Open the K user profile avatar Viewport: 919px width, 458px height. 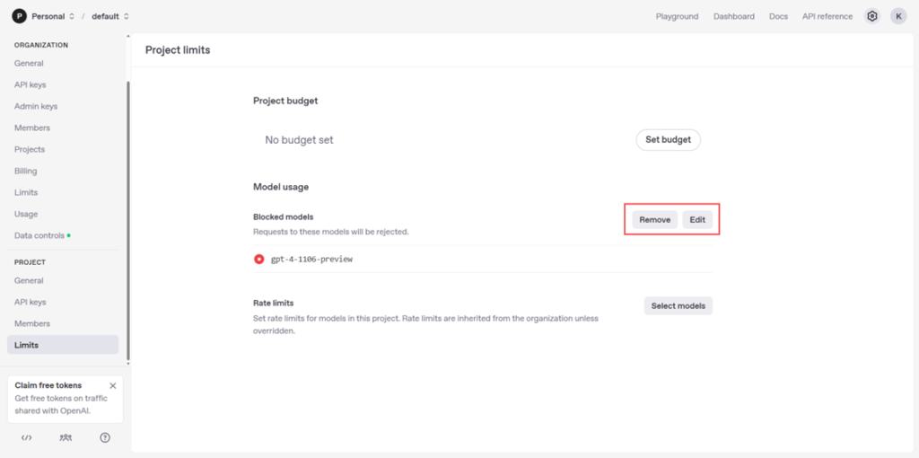898,16
